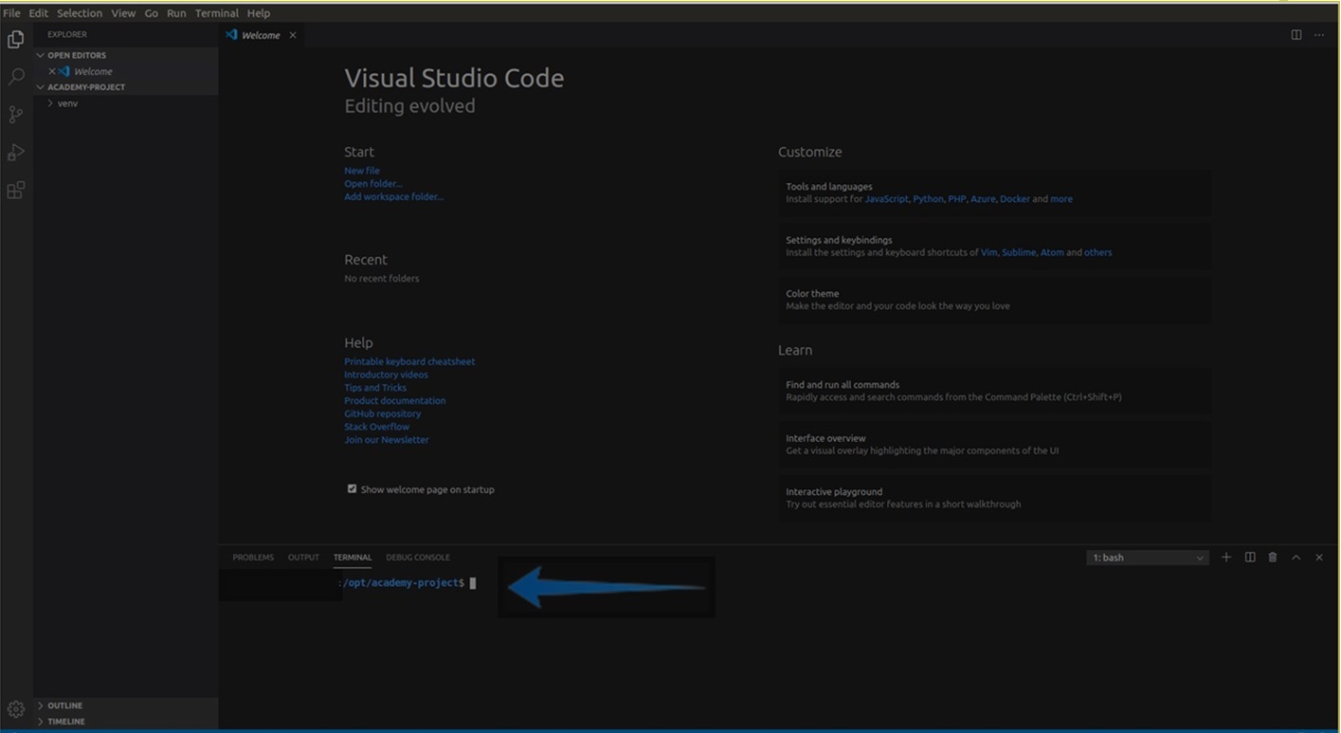Switch to the Problems panel tab

(x=253, y=558)
